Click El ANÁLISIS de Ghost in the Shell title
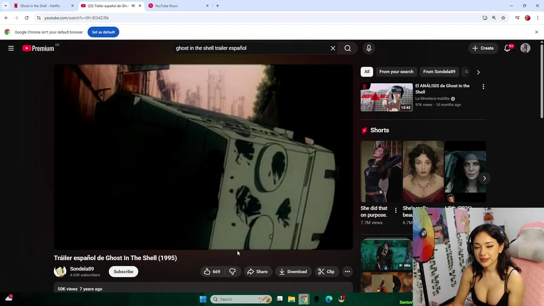The image size is (544, 306). pyautogui.click(x=442, y=89)
